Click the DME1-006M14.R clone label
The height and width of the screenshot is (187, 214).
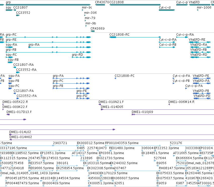pos(182,102)
